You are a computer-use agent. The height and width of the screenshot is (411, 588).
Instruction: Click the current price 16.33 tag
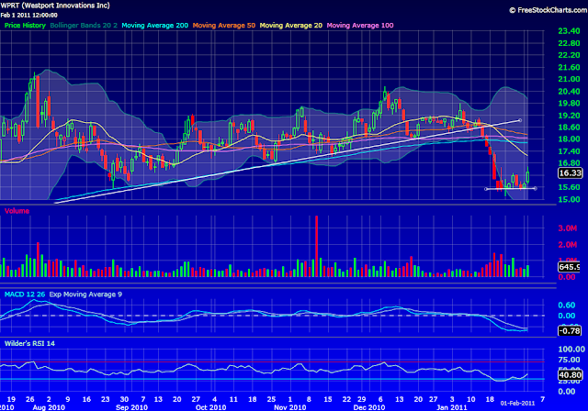(x=570, y=173)
